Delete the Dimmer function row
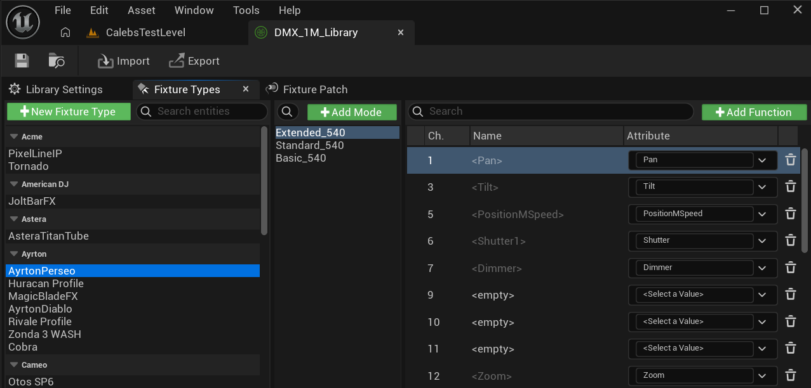The width and height of the screenshot is (811, 388). [791, 268]
